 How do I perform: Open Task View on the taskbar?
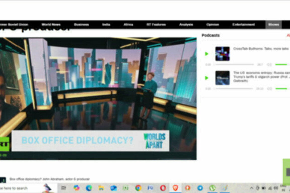[63, 188]
